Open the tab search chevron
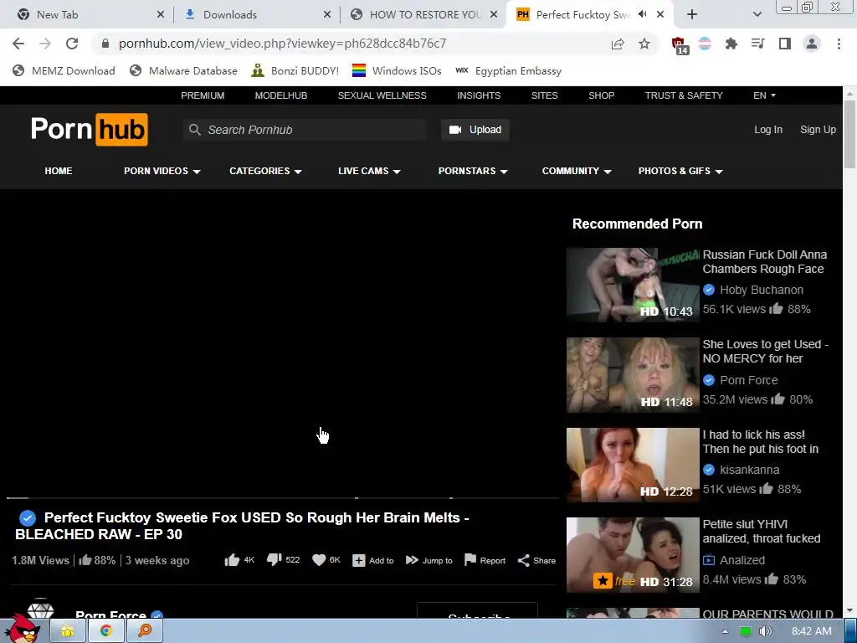 pyautogui.click(x=757, y=15)
